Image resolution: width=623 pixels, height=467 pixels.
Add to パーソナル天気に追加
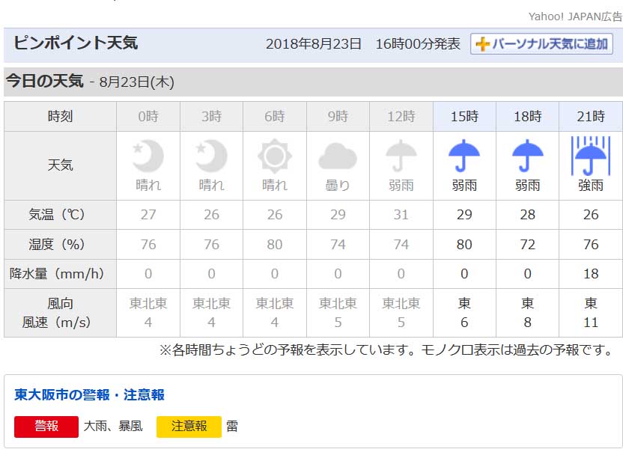pyautogui.click(x=542, y=43)
